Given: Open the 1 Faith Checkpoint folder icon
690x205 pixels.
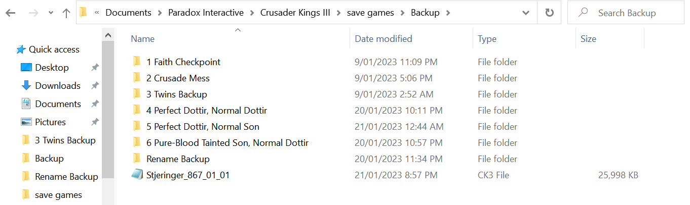Looking at the screenshot, I should pos(136,62).
